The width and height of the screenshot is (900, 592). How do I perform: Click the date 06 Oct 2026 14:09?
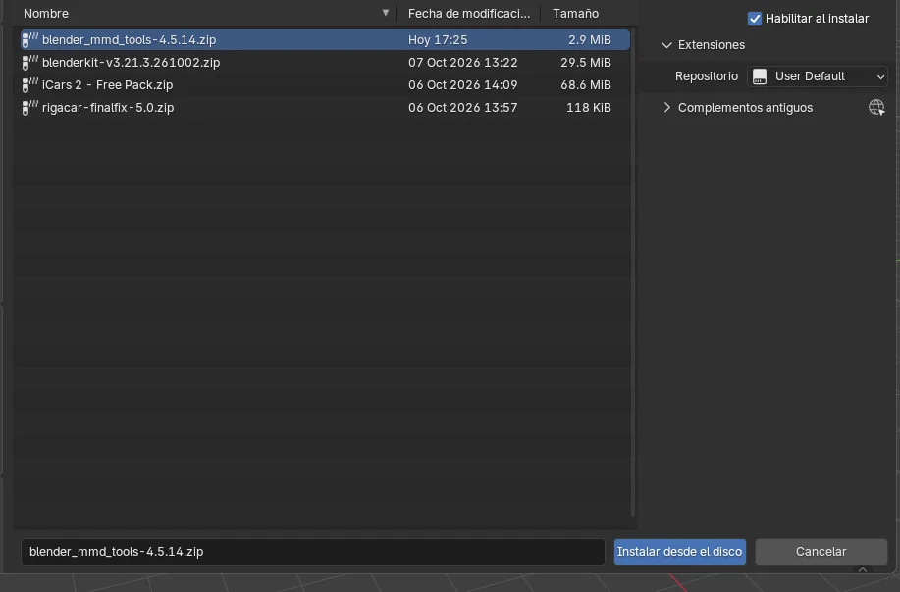[x=462, y=85]
